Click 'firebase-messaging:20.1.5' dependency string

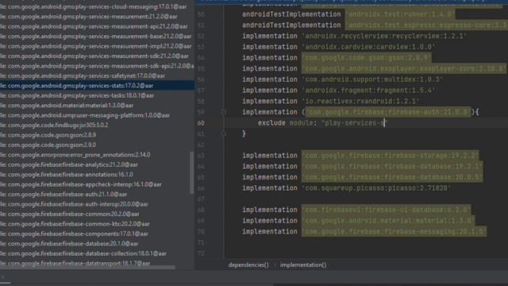click(x=394, y=231)
